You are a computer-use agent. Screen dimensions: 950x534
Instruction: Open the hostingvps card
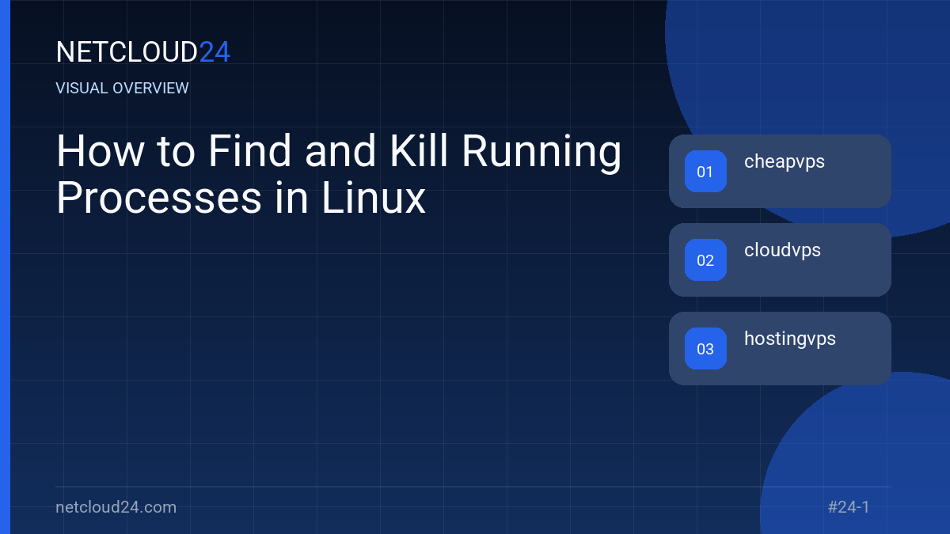[780, 348]
